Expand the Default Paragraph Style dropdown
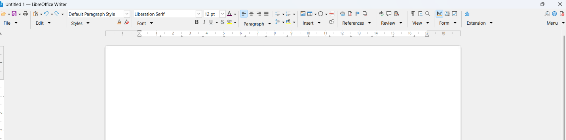 pos(127,14)
